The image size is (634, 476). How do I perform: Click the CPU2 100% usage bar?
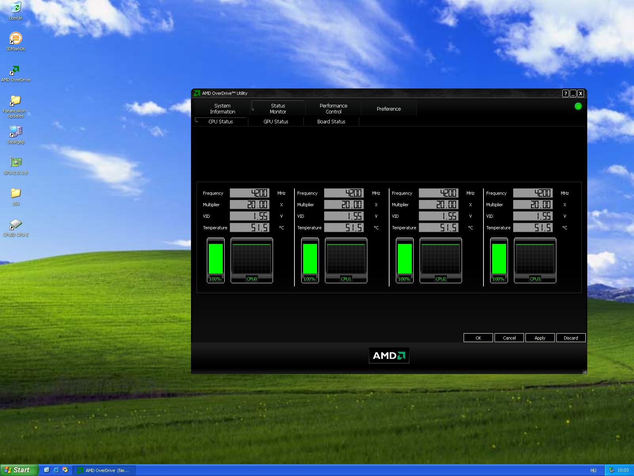coord(405,260)
